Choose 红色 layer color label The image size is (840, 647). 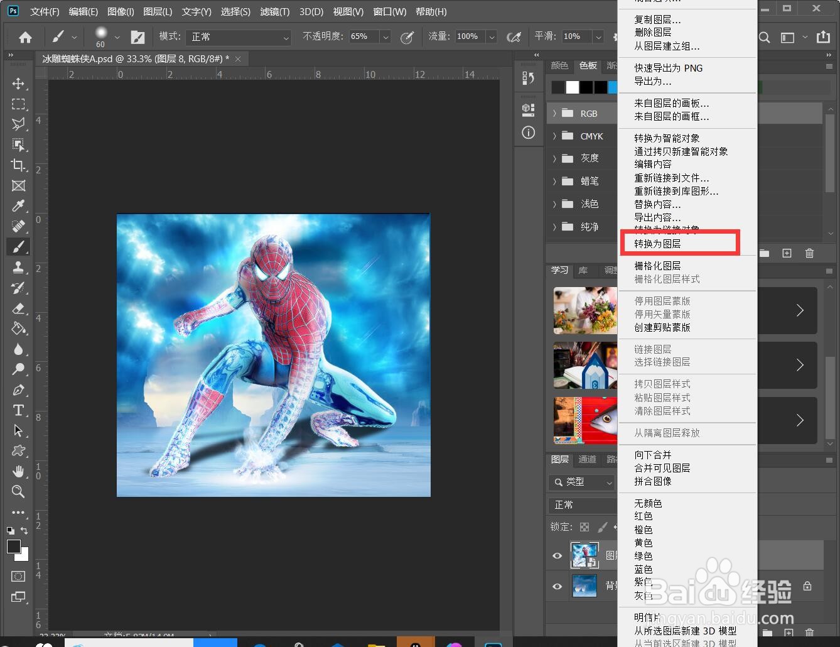tap(643, 516)
